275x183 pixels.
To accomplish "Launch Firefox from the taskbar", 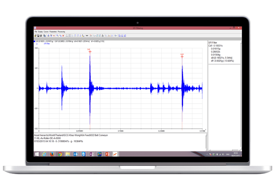I will (x=52, y=154).
